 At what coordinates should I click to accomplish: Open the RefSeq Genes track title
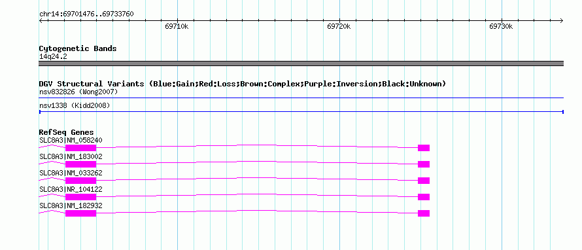(x=67, y=132)
